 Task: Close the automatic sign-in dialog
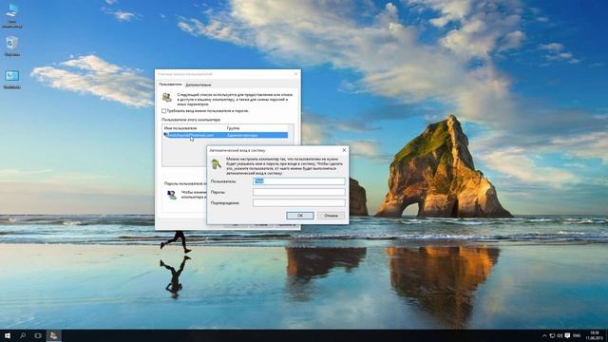click(344, 150)
